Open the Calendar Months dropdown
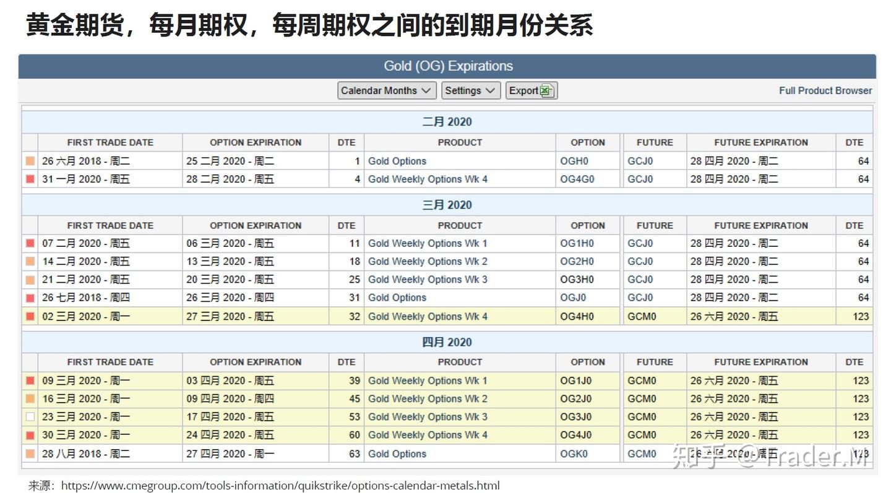 tap(386, 90)
